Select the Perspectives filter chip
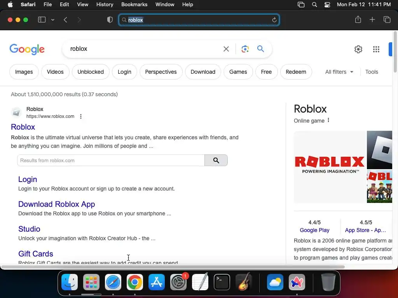Image resolution: width=398 pixels, height=298 pixels. pyautogui.click(x=161, y=72)
